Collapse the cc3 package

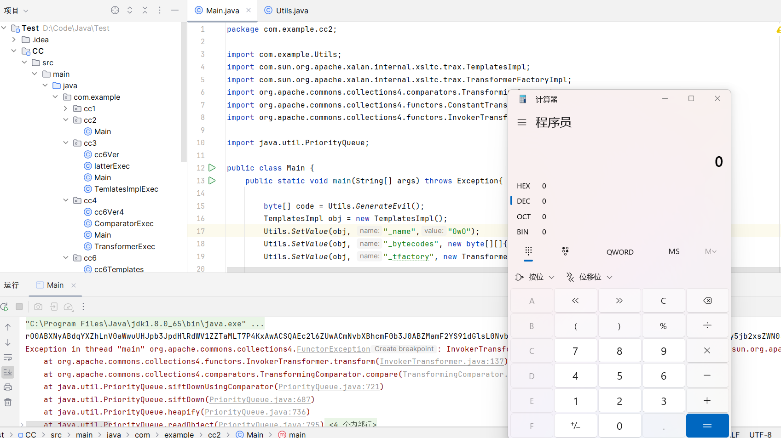coord(65,143)
